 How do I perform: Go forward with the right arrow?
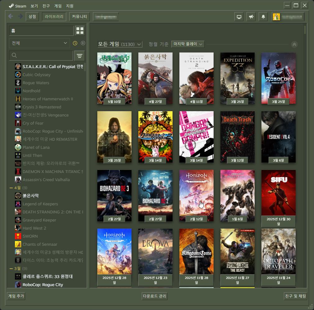(21, 16)
